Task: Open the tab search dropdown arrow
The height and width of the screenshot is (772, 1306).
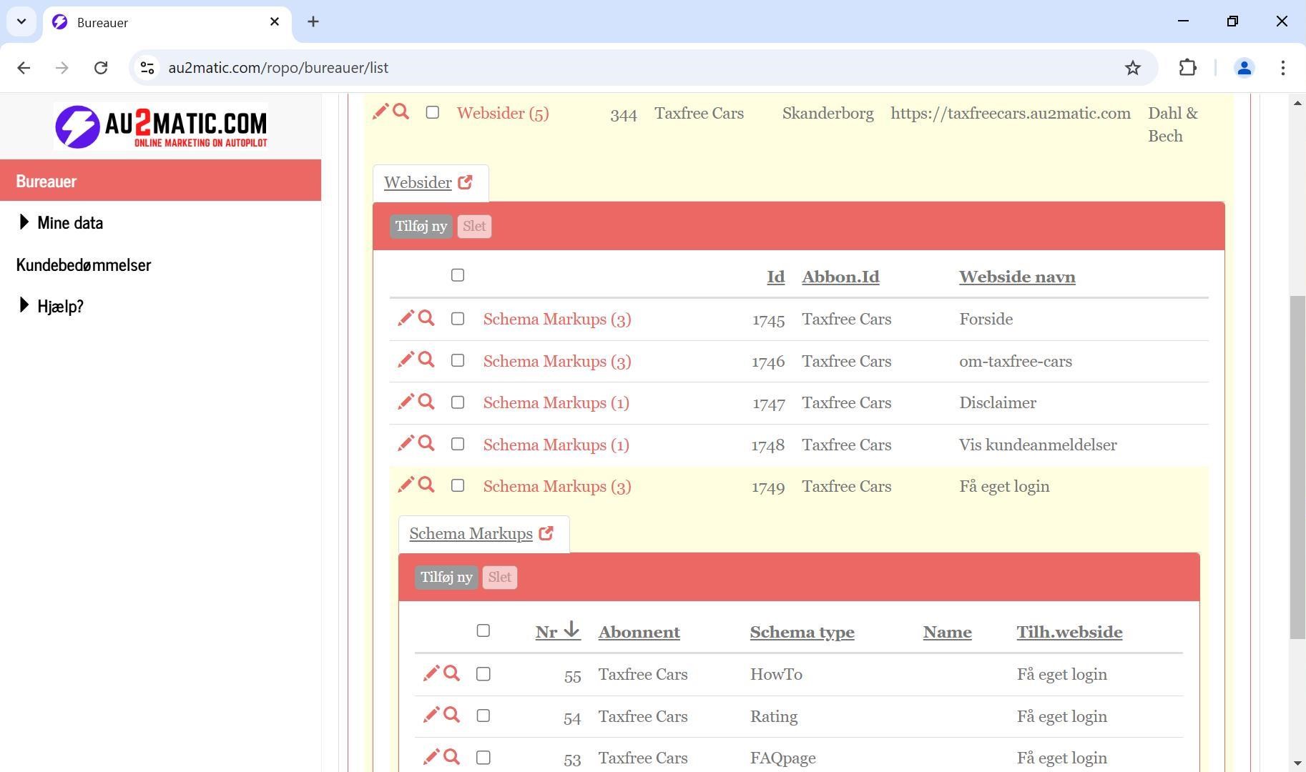Action: [x=21, y=21]
